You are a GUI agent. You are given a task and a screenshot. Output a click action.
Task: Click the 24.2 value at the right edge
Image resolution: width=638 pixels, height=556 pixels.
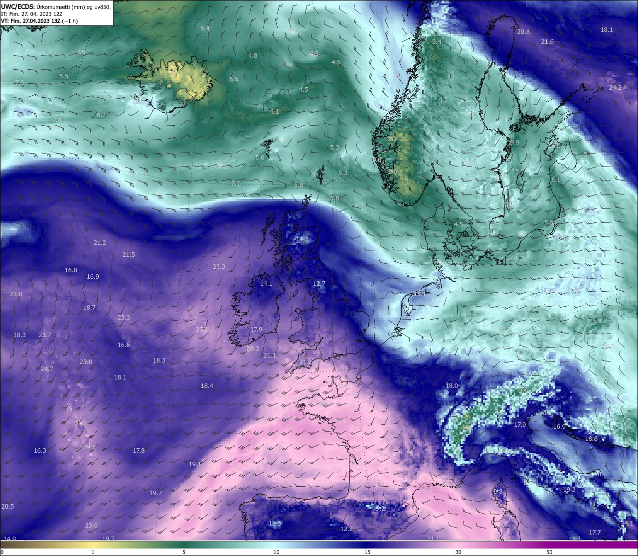point(615,88)
